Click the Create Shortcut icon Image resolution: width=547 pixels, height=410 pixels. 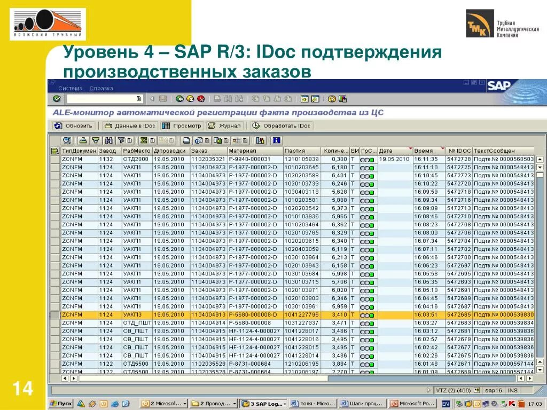coord(315,99)
